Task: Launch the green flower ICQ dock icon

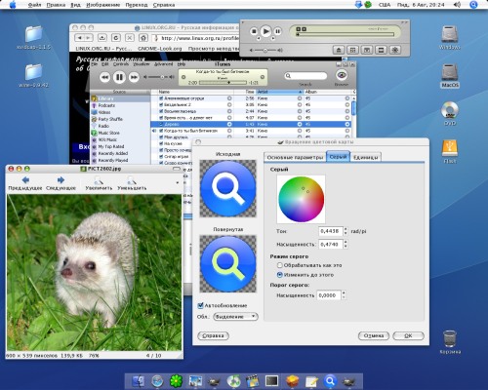Action: click(177, 381)
